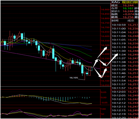Click the price in the 10:11:37 row
Image resolution: width=139 pixels, height=119 pixels.
click(x=133, y=58)
